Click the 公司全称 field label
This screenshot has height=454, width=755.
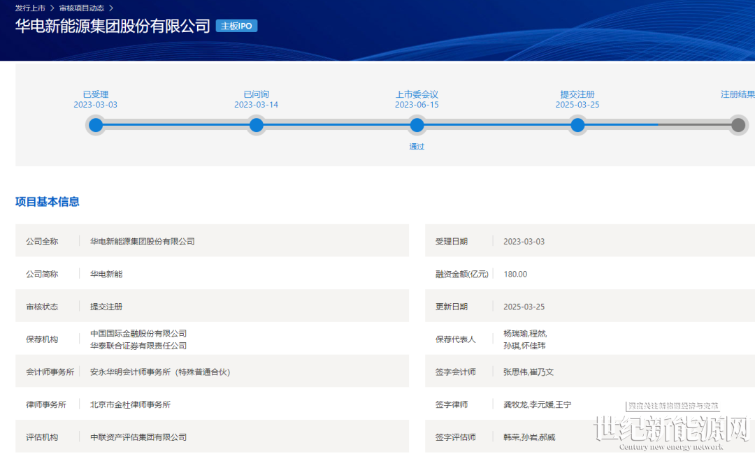pos(42,242)
